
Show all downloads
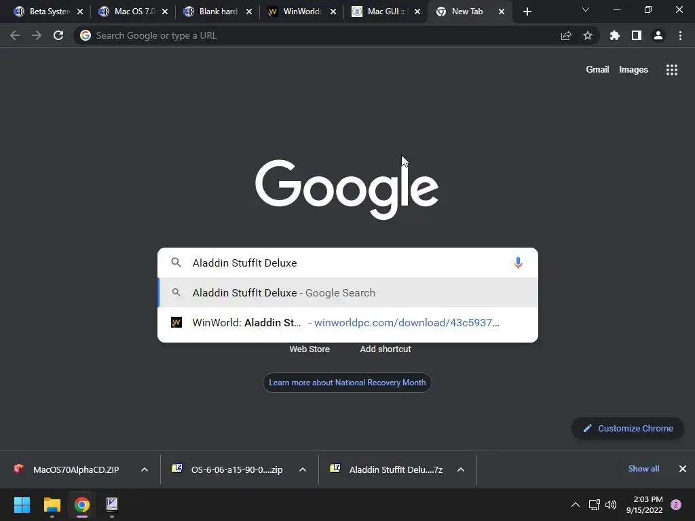pyautogui.click(x=643, y=469)
